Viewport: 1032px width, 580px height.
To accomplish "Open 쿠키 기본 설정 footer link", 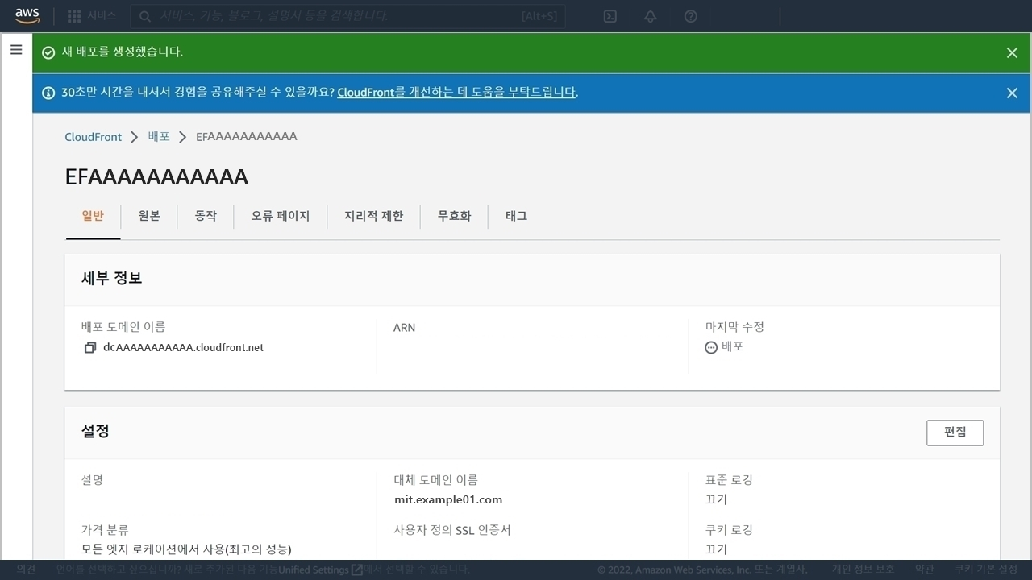I will click(985, 570).
